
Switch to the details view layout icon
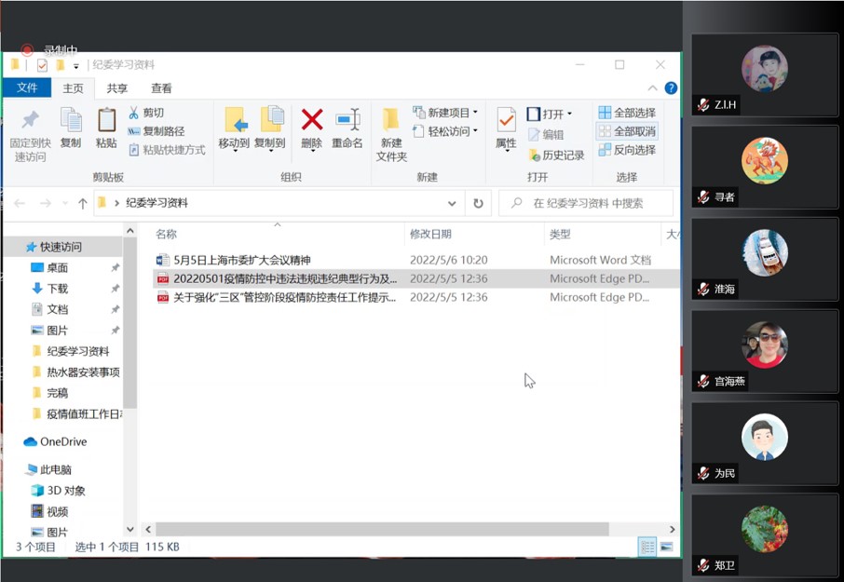[647, 548]
